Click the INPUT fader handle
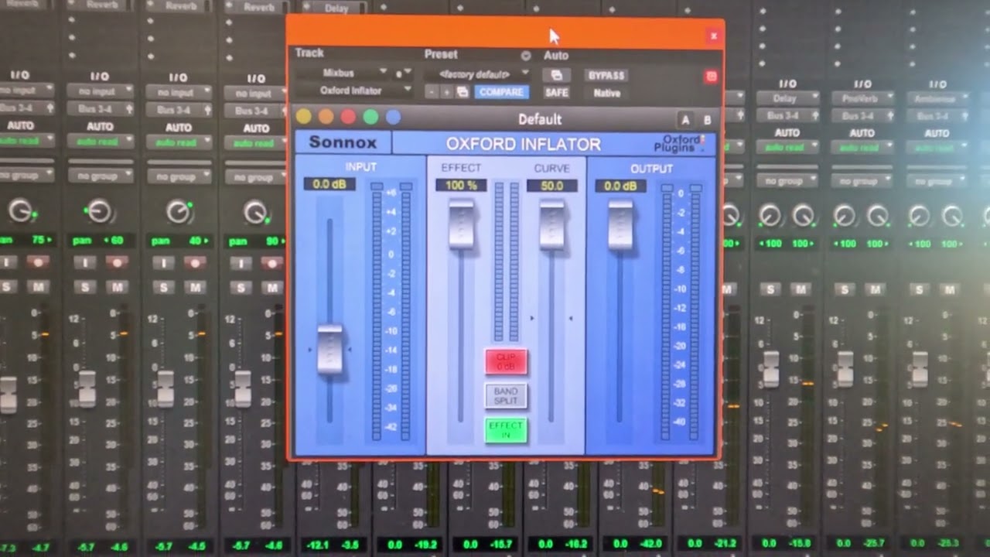The image size is (990, 557). 329,350
